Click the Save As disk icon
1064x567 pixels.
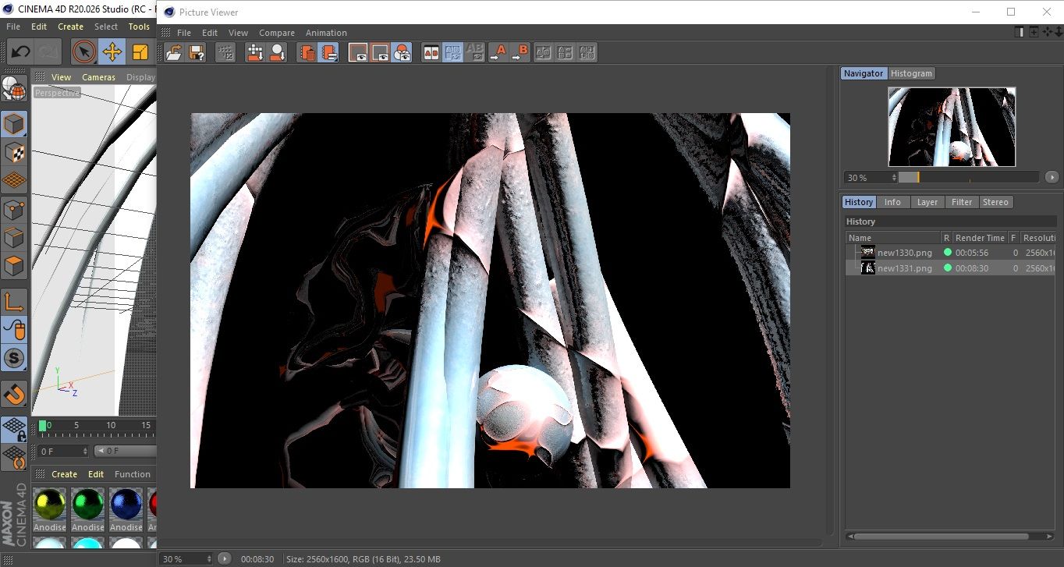click(x=197, y=52)
